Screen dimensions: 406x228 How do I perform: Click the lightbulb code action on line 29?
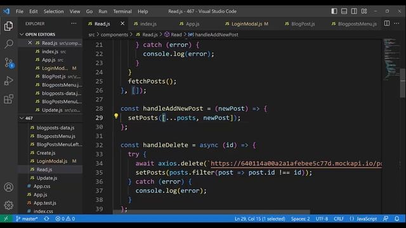coord(116,116)
